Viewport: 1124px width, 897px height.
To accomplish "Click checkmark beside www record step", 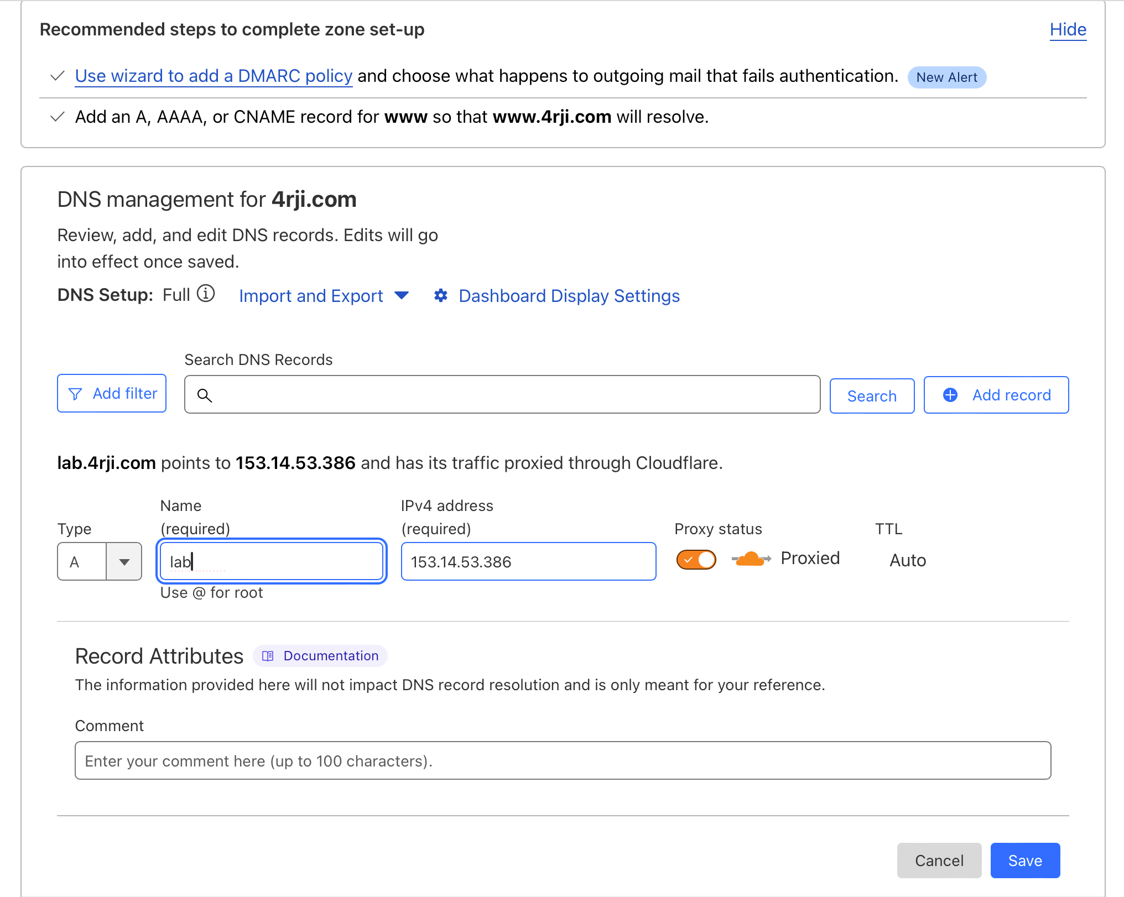I will [x=58, y=117].
